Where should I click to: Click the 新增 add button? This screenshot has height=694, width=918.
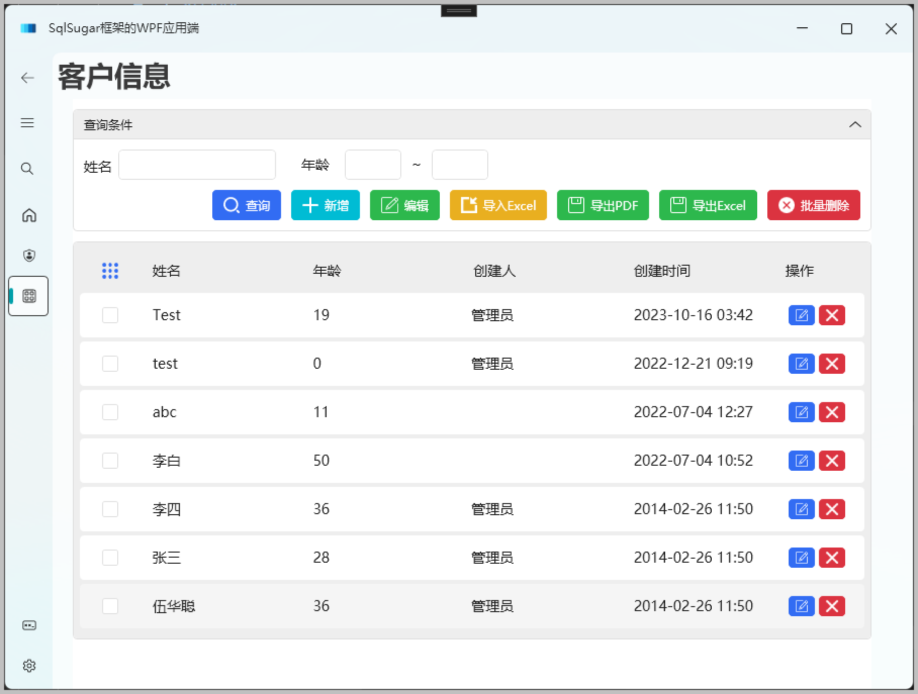326,205
